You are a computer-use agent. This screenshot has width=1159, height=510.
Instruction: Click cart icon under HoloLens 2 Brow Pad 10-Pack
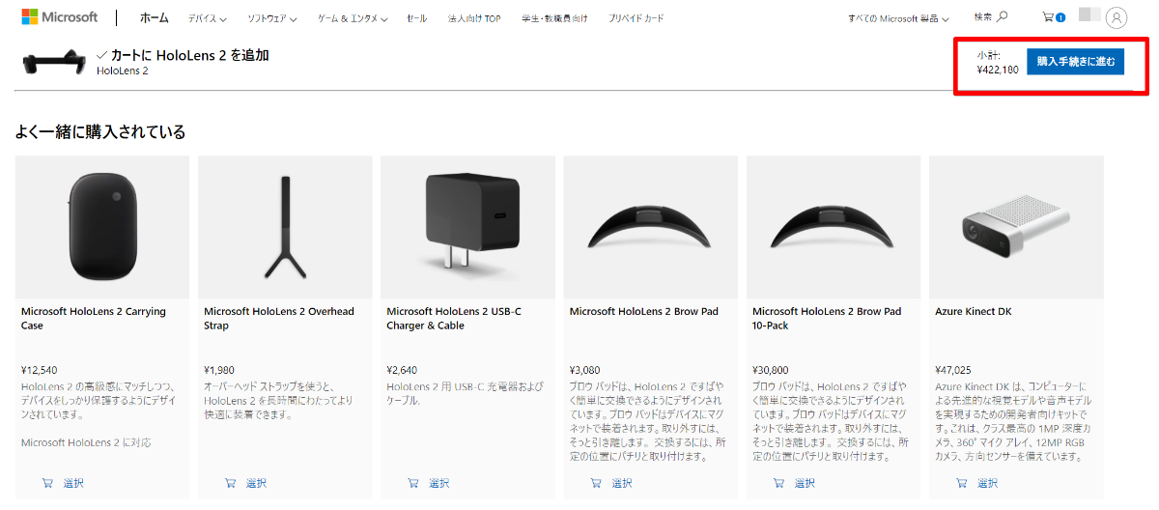(x=778, y=483)
